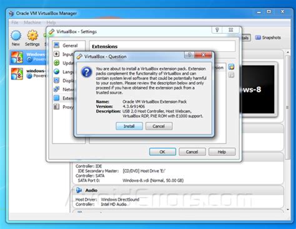Cancel the extension pack installation prompt
This screenshot has height=229, width=296.
(x=159, y=126)
